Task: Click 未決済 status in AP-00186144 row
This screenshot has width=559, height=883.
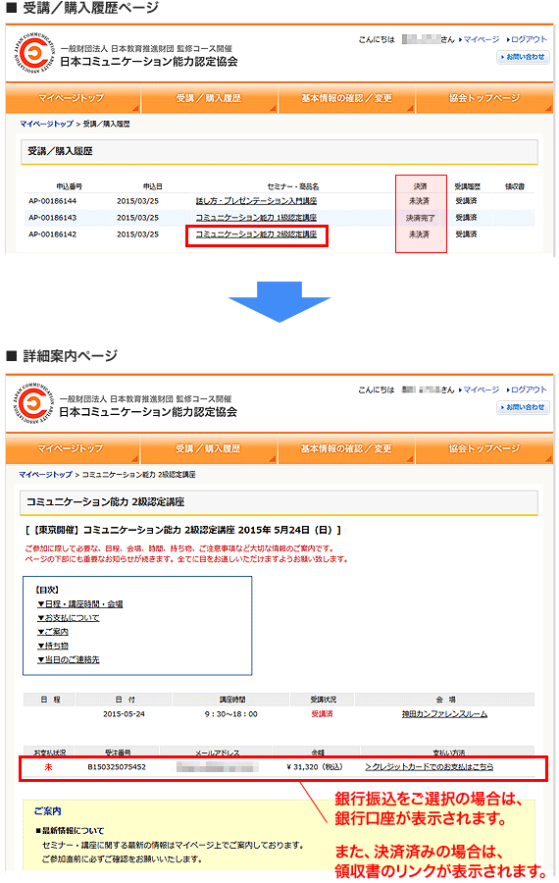Action: tap(419, 201)
